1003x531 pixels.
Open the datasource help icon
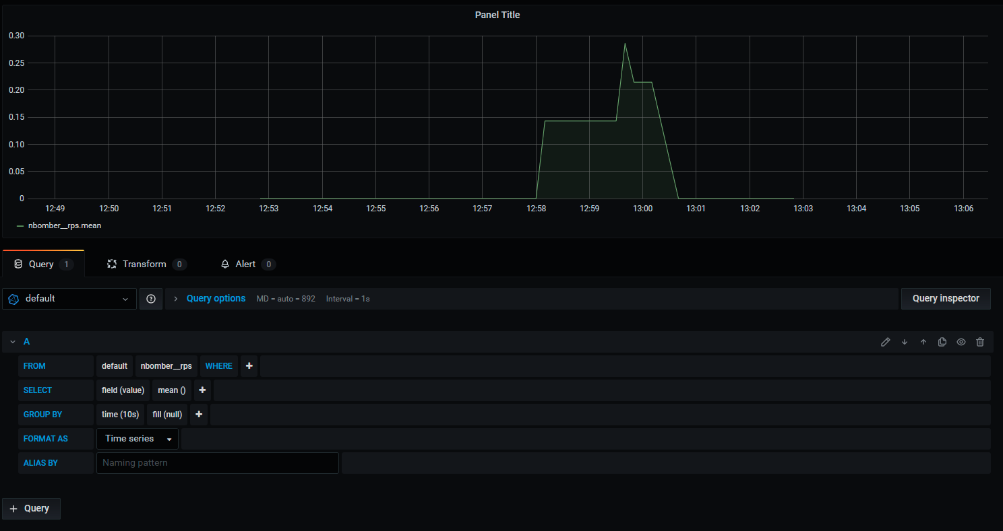(x=150, y=298)
